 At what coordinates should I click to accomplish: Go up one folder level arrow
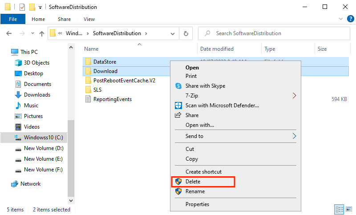click(42, 33)
